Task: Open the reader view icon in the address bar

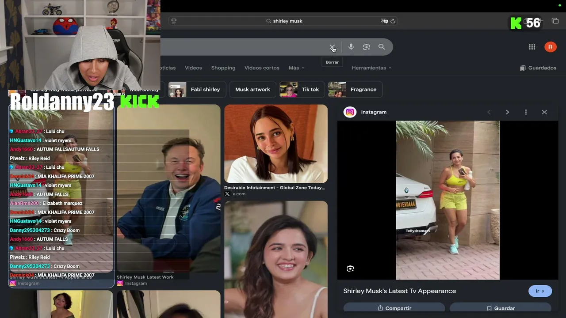Action: (x=174, y=21)
